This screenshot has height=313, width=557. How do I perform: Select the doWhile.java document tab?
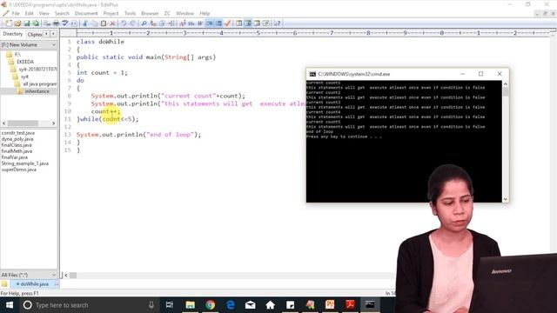click(x=34, y=284)
